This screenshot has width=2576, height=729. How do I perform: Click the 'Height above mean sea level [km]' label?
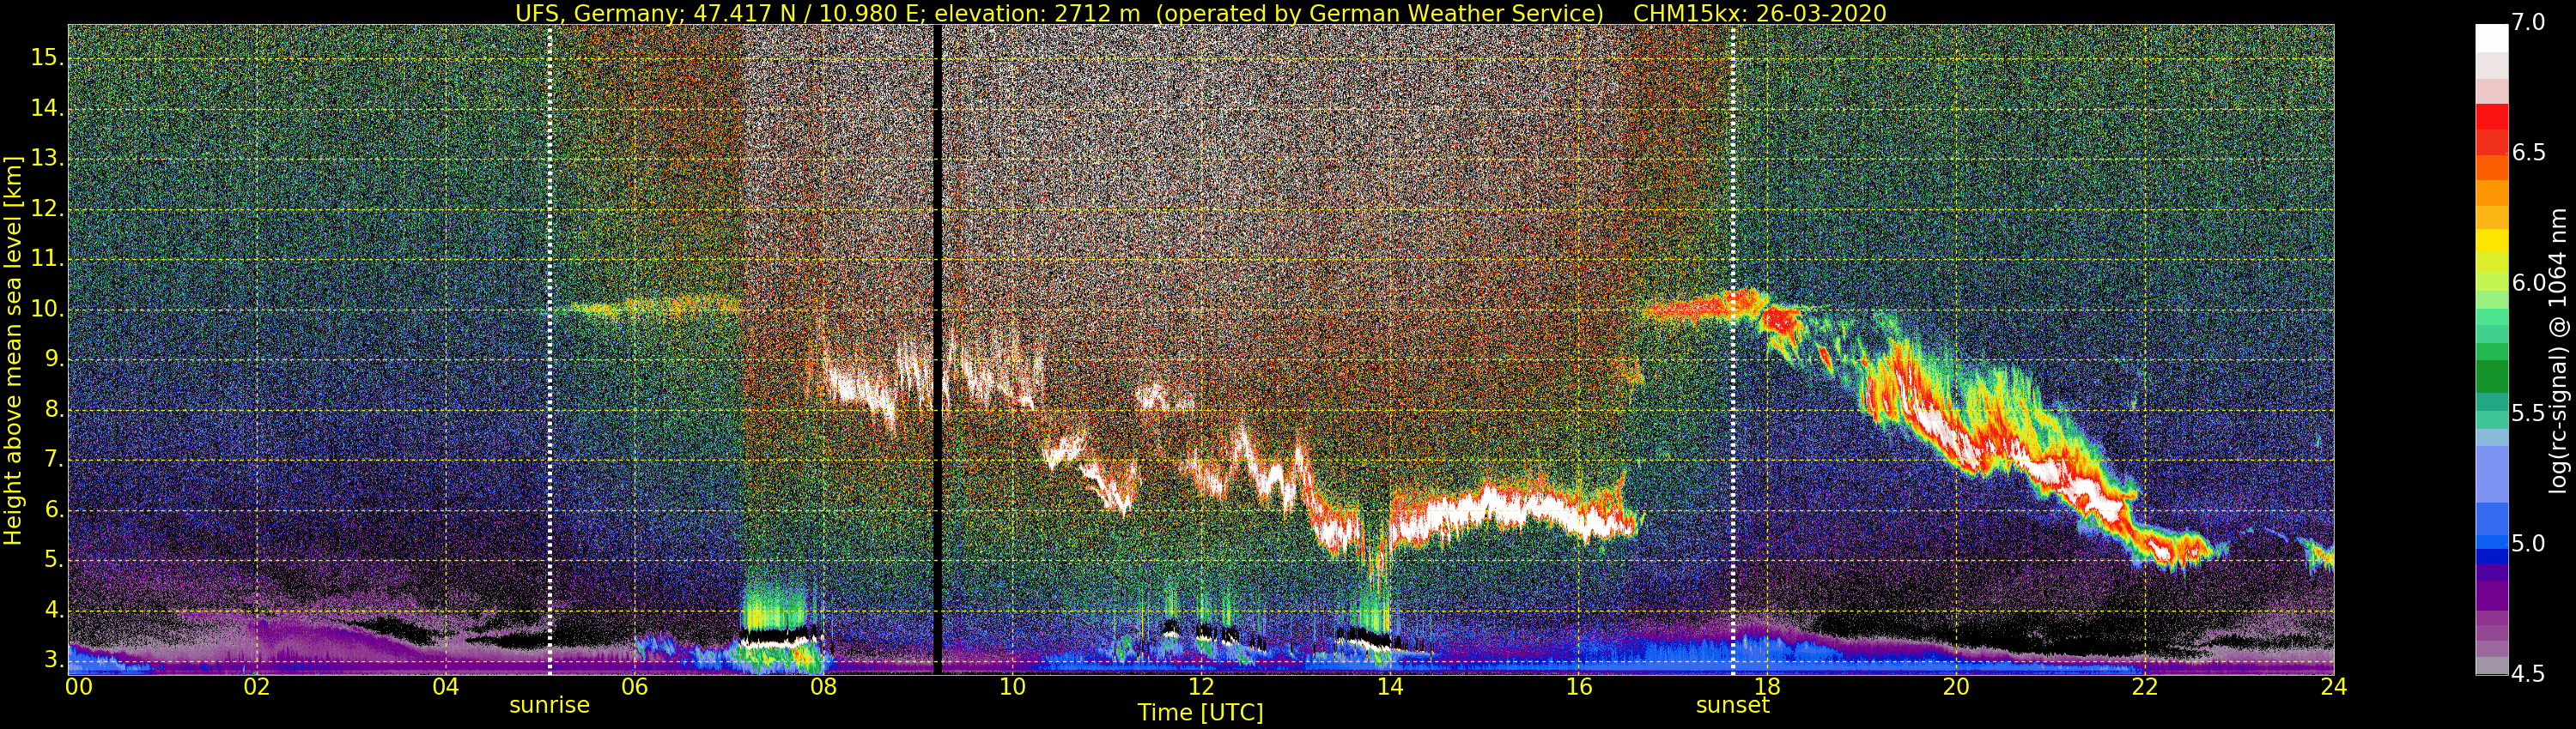[13, 350]
